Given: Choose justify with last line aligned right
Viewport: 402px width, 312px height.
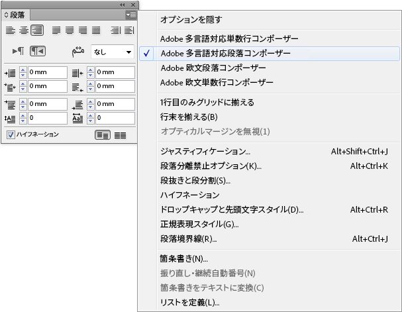Looking at the screenshot, I should coord(83,30).
